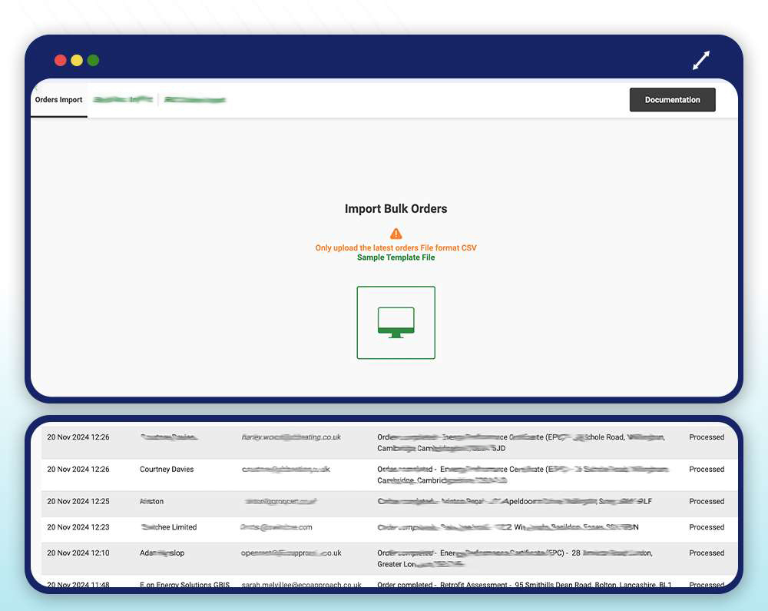Click the order description in the 12:25 row
Screen dimensions: 768x611
515,501
